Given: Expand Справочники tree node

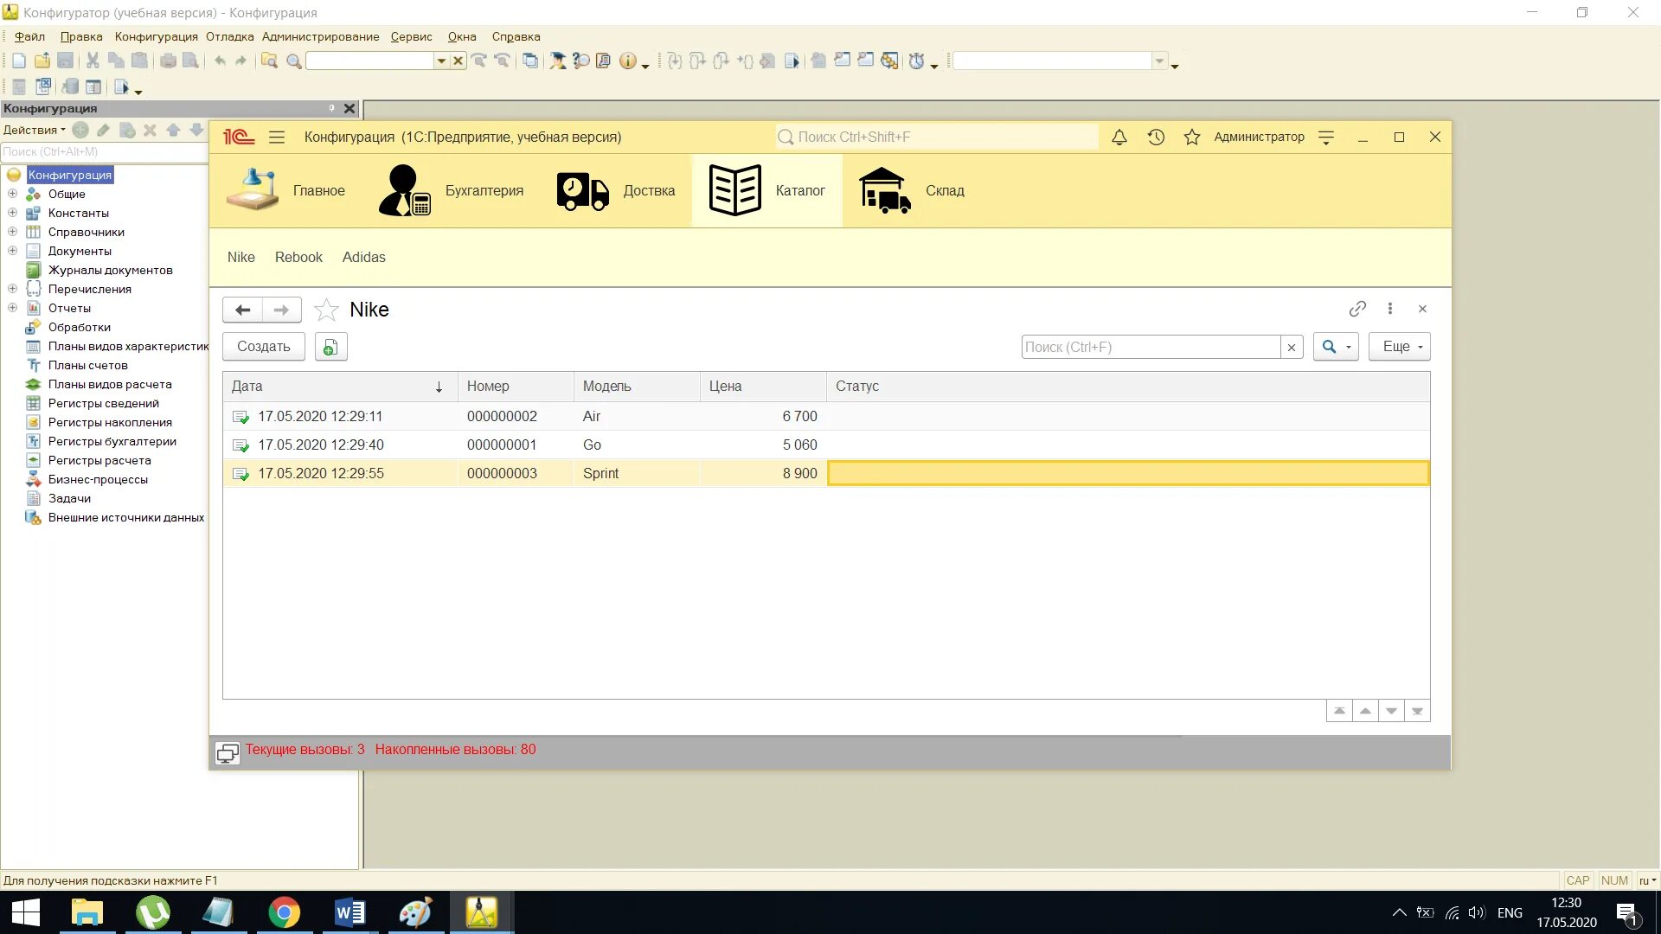Looking at the screenshot, I should click(x=12, y=232).
